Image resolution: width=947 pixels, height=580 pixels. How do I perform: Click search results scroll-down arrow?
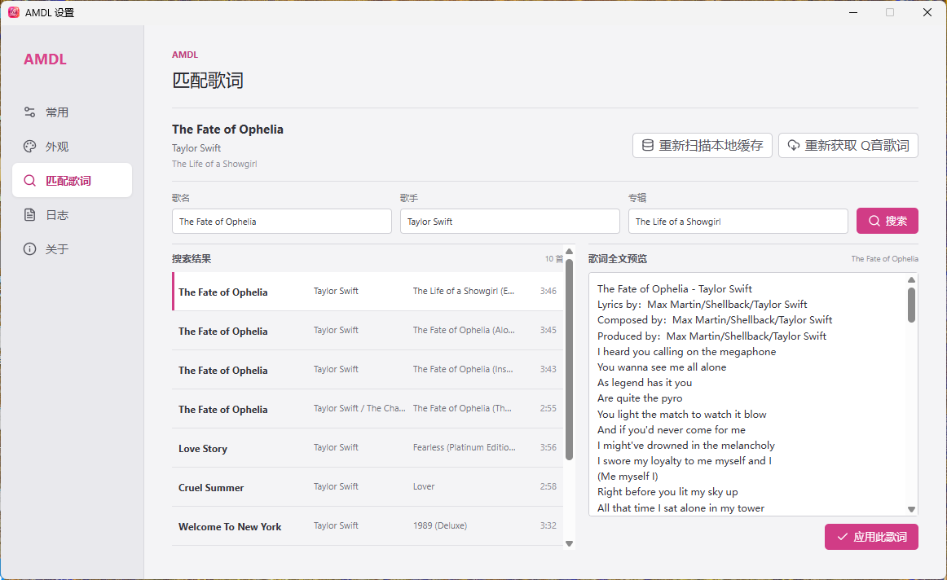(x=569, y=544)
